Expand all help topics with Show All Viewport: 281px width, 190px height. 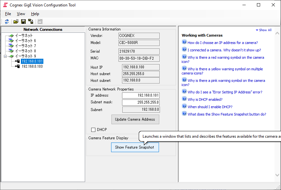pos(264,30)
